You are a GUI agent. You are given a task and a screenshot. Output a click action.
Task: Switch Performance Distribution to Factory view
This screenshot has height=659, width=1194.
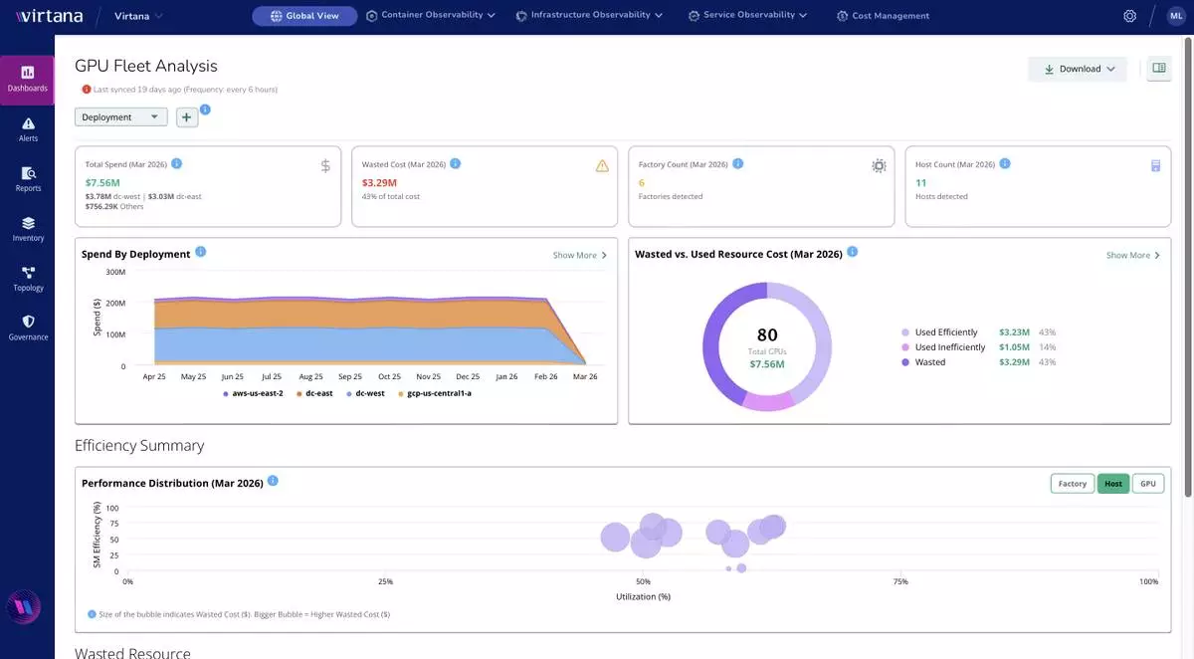coord(1072,484)
